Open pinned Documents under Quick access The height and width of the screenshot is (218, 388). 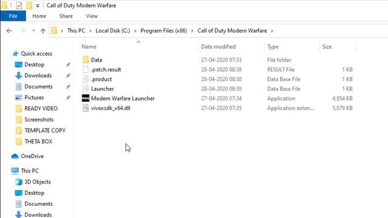pos(38,87)
